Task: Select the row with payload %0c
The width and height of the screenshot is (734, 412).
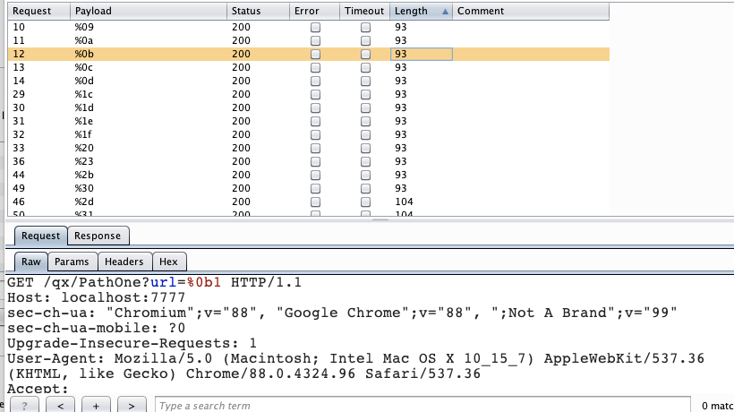Action: 309,67
